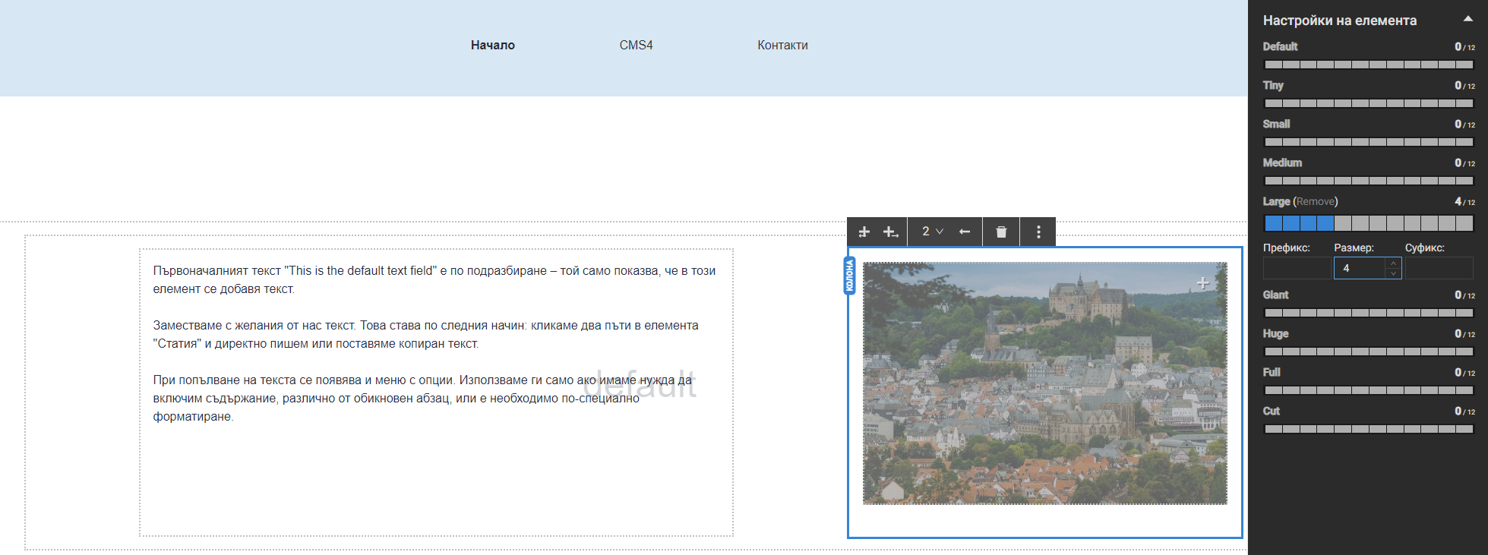Image resolution: width=1488 pixels, height=555 pixels.
Task: Delete the column with the trash icon
Action: (x=1001, y=232)
